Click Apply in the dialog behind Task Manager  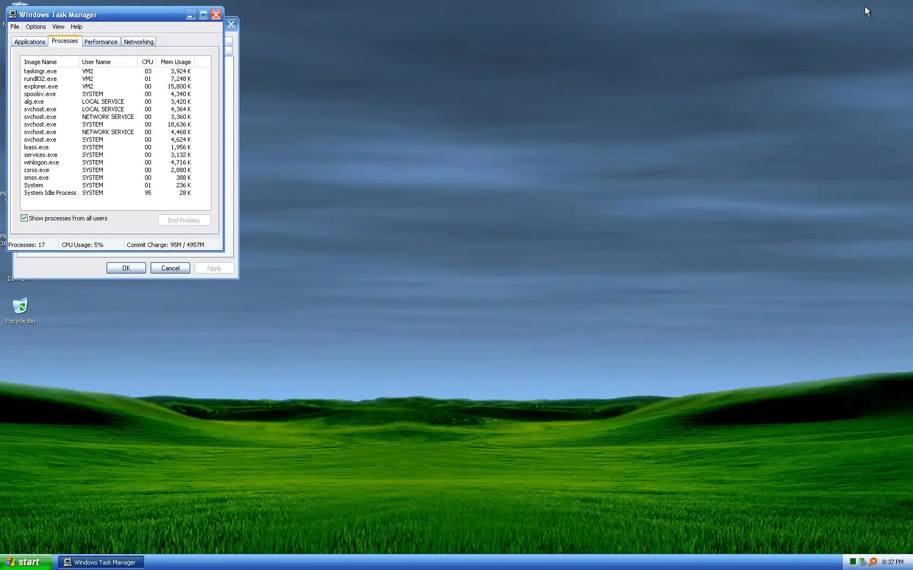[x=214, y=268]
